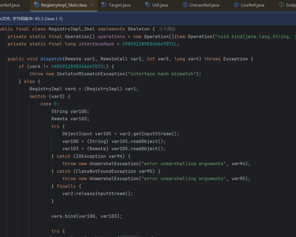Select the partially visible erRef.java tab

[10, 5]
